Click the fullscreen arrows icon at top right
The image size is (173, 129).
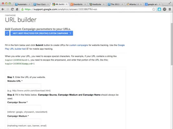[x=170, y=3]
